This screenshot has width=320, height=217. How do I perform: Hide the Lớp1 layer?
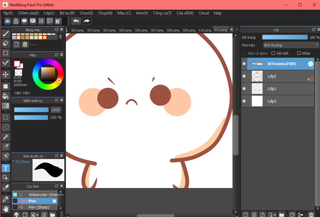point(244,89)
